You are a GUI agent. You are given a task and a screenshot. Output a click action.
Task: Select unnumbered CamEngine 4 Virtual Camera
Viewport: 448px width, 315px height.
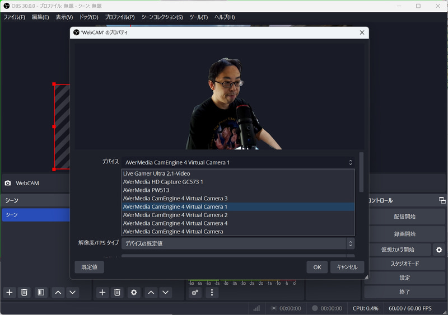pos(238,232)
